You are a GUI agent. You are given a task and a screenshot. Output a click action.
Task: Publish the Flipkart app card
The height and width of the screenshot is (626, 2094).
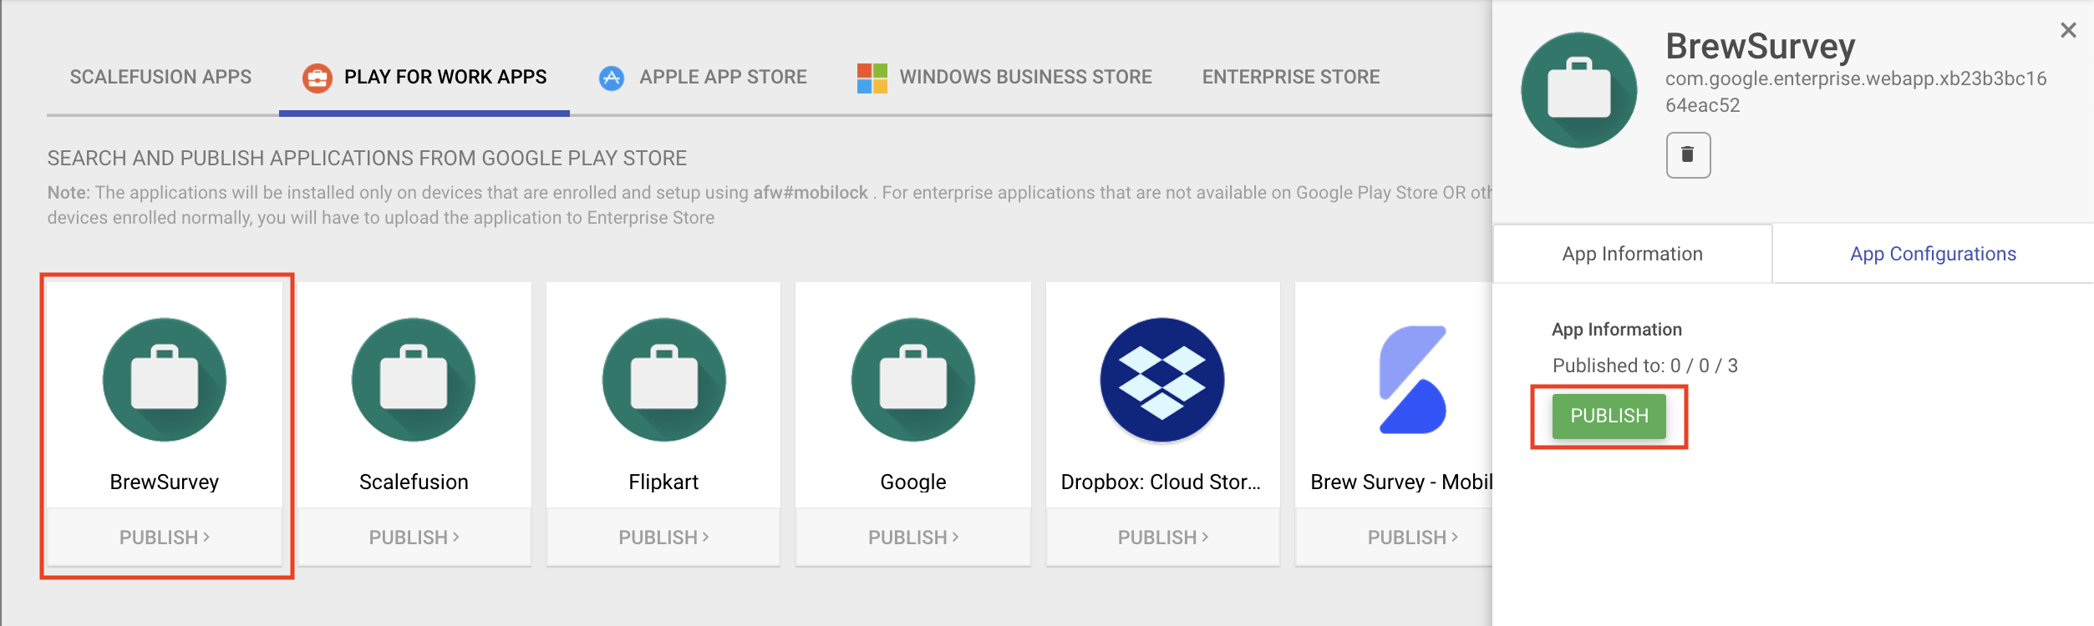pyautogui.click(x=663, y=538)
